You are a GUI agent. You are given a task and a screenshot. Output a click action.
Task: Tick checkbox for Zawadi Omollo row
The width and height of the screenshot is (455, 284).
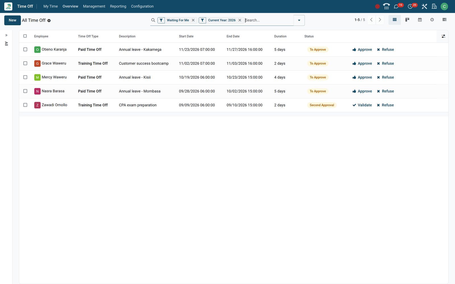point(25,105)
